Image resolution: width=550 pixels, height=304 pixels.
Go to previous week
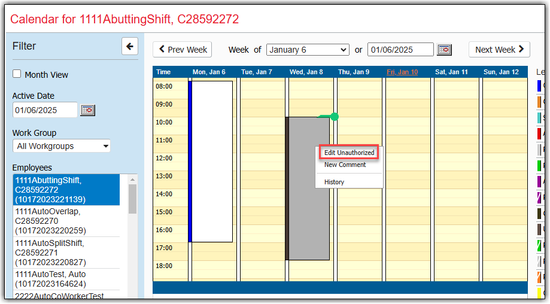click(183, 50)
